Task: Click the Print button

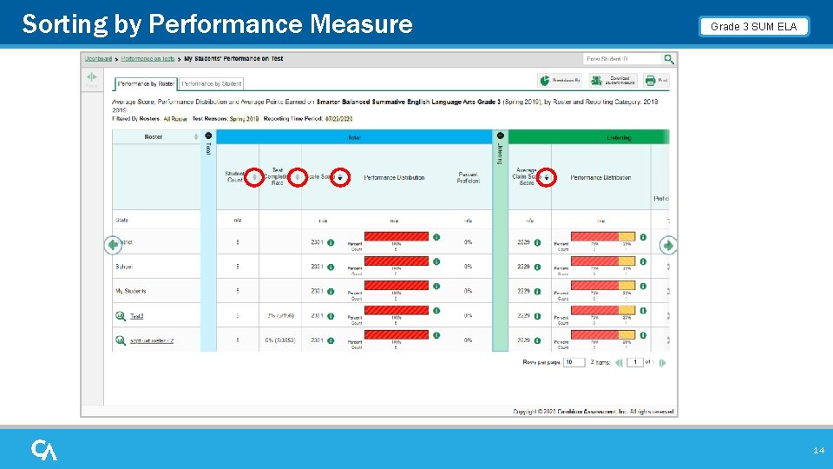Action: [656, 80]
